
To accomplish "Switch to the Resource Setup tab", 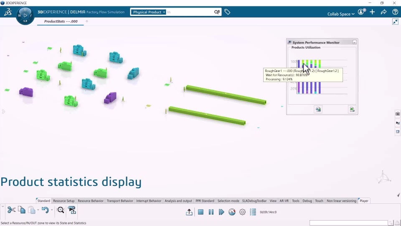I will click(x=63, y=201).
